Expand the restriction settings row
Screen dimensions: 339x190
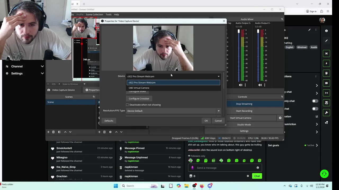click(317, 124)
